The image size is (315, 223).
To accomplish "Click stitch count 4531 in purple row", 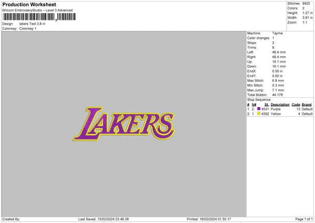I will tap(265, 109).
